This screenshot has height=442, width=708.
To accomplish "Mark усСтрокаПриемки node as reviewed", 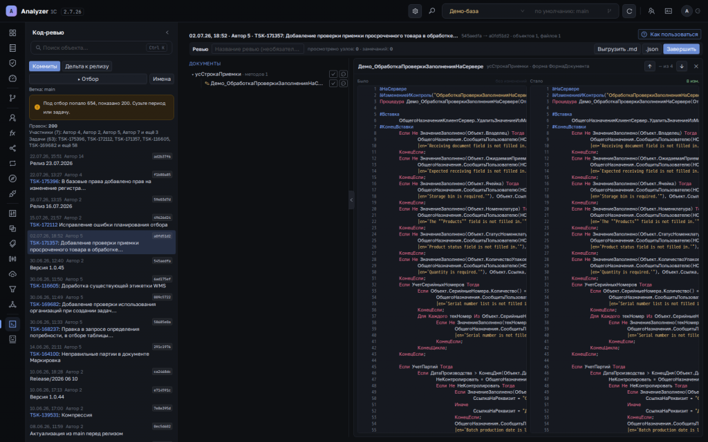I will (x=333, y=74).
